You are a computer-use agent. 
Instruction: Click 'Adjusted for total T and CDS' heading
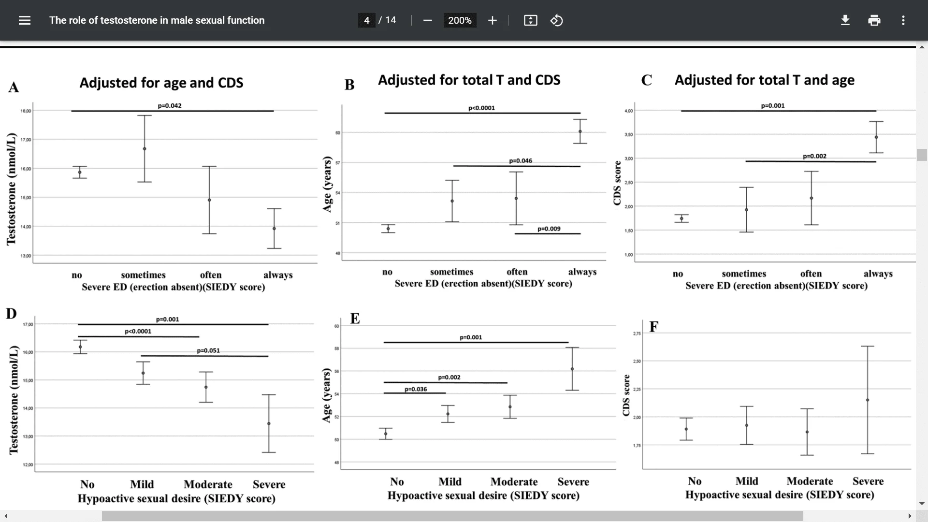tap(469, 80)
